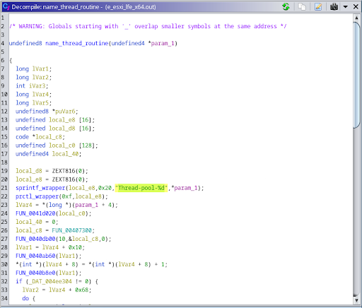Click FUN_00407300 function pointer
The width and height of the screenshot is (362, 308).
[x=71, y=230]
